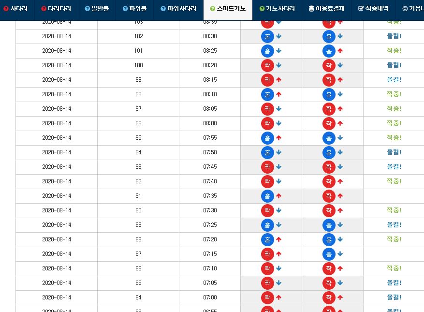424x312 pixels.
Task: Click the blue 홀 badge in round 91
Action: [267, 196]
